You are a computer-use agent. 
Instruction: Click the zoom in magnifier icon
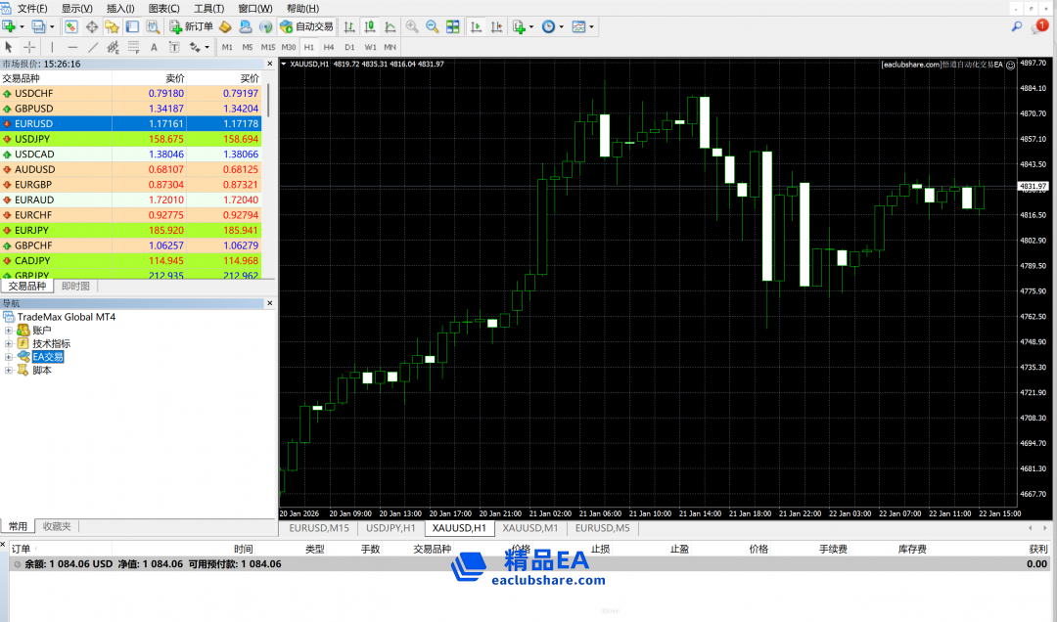pyautogui.click(x=412, y=27)
